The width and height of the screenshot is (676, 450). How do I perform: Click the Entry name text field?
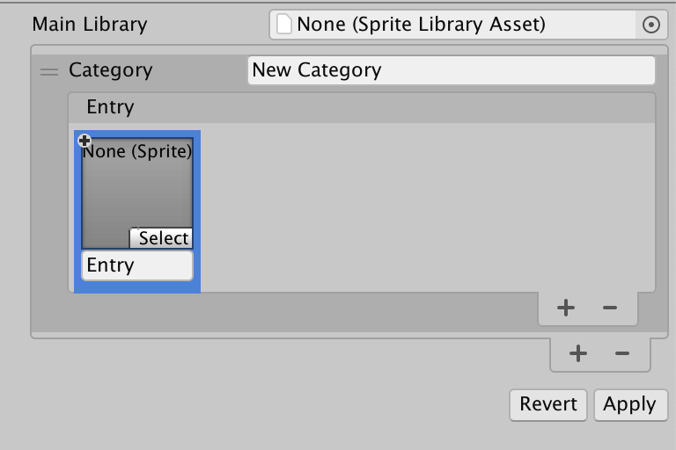137,265
